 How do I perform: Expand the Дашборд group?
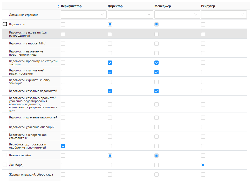[x=5, y=165]
